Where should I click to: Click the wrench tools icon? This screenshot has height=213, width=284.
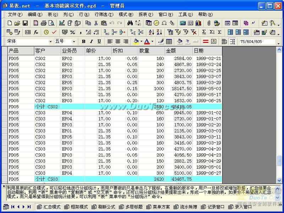pos(272,23)
